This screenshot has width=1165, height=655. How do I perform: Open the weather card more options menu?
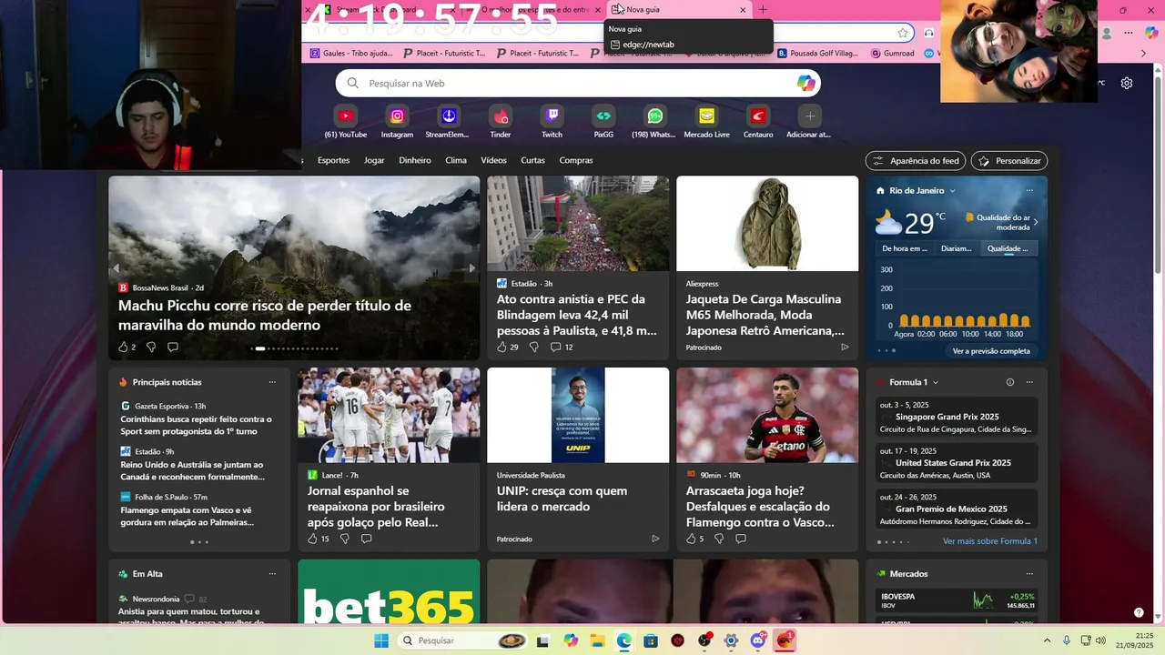(x=1029, y=190)
